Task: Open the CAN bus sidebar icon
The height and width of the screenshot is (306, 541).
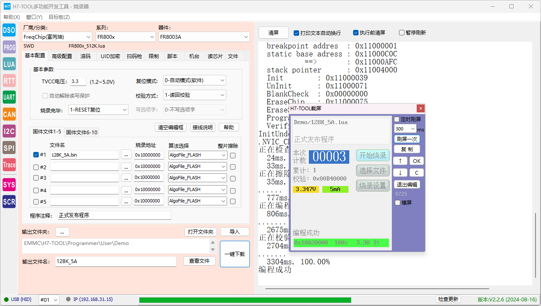Action: 9,114
